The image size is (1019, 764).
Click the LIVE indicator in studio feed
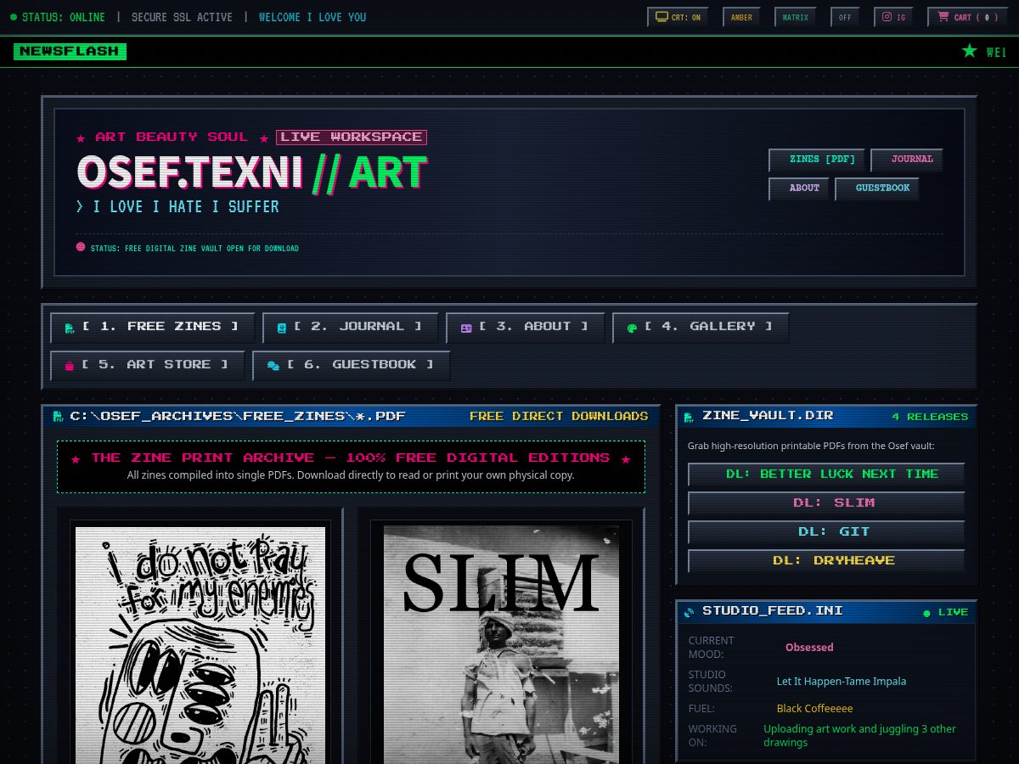[946, 612]
